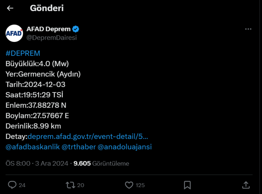Click the #DEPREM hashtag
This screenshot has width=262, height=194.
click(x=23, y=53)
